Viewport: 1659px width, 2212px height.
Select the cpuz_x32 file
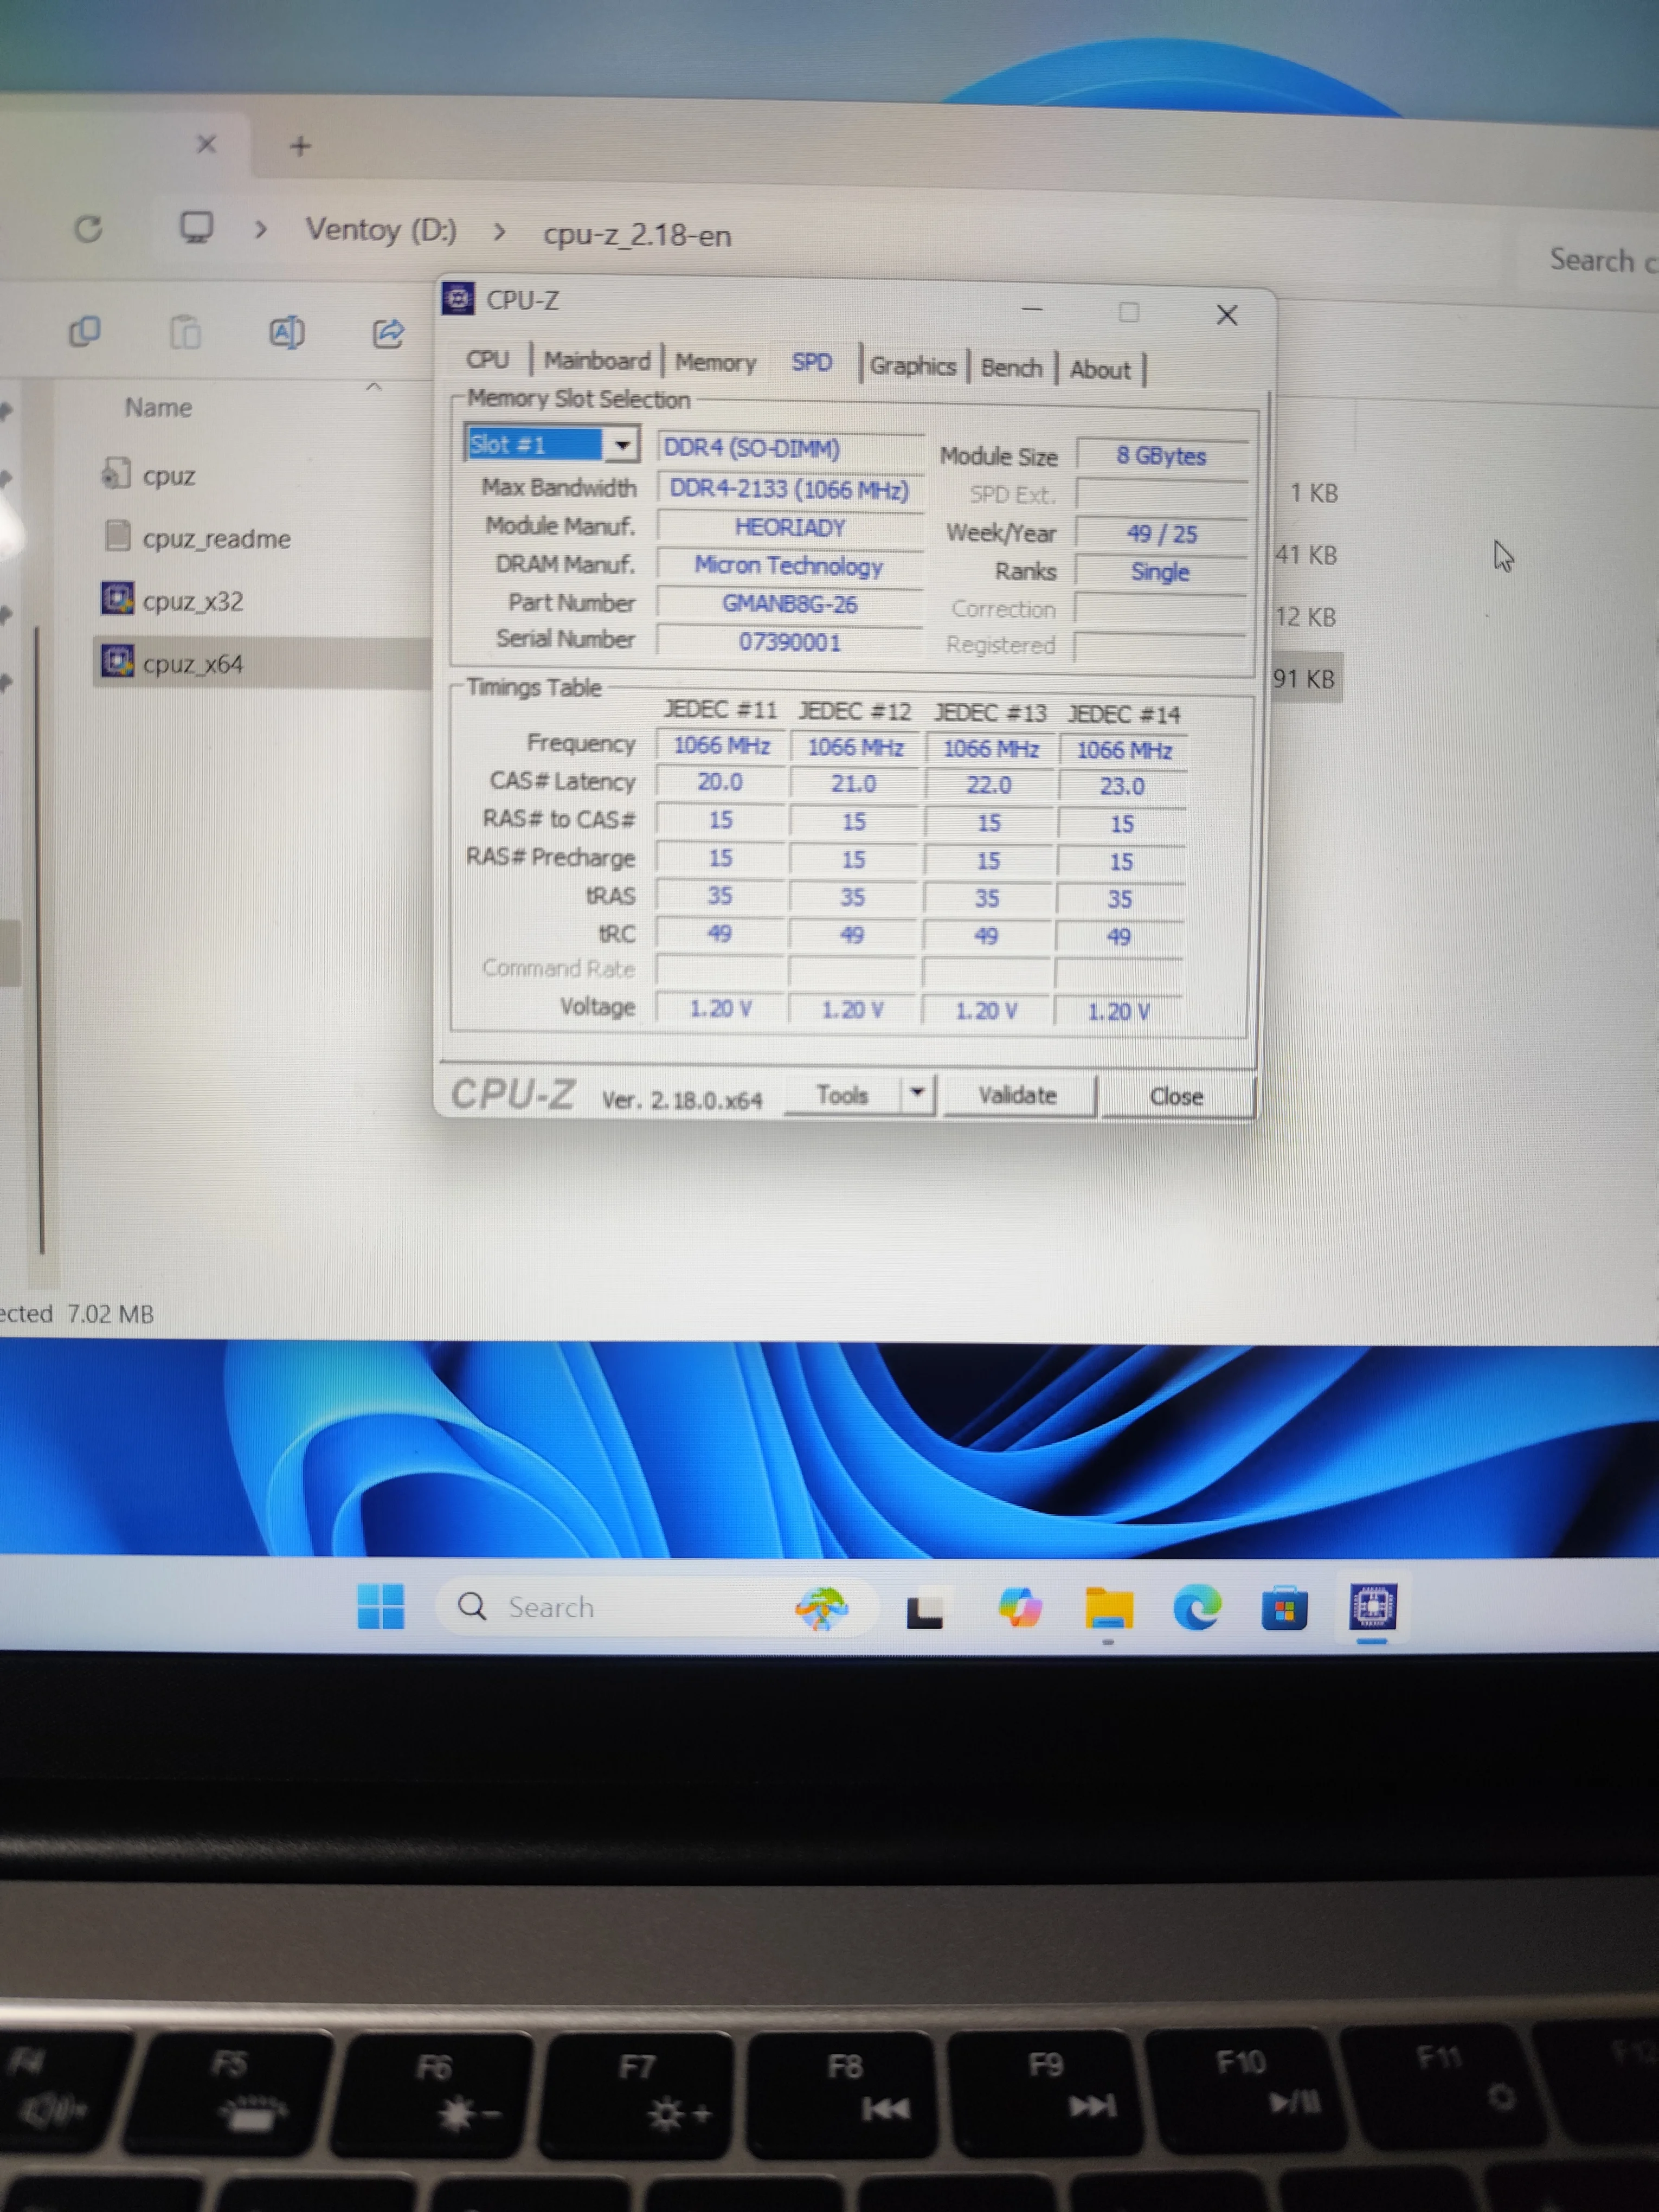click(x=193, y=601)
